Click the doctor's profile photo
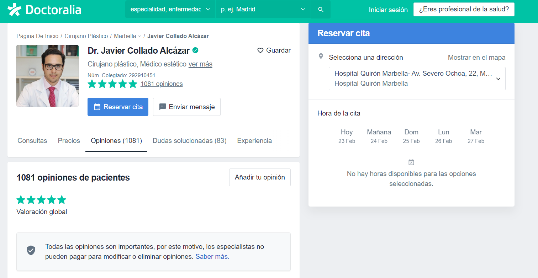 point(47,76)
